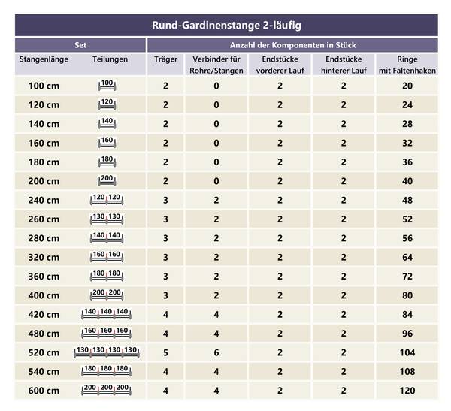Click the triple 180 division icon for 540 cm
This screenshot has width=451, height=411.
tap(107, 371)
